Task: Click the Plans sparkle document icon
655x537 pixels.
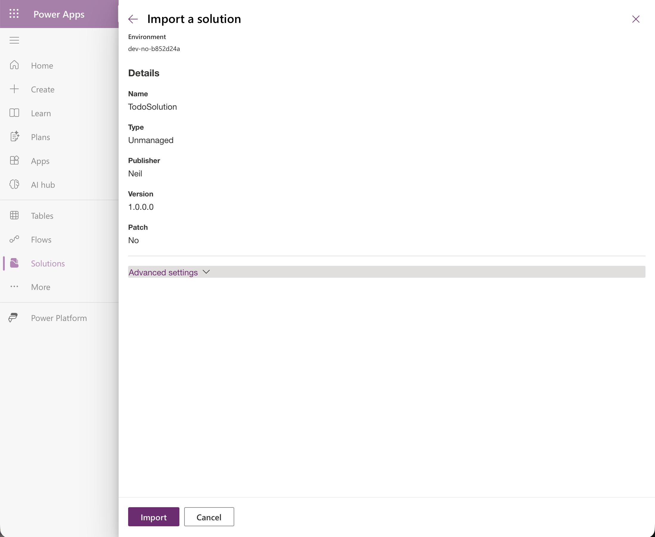Action: click(15, 136)
